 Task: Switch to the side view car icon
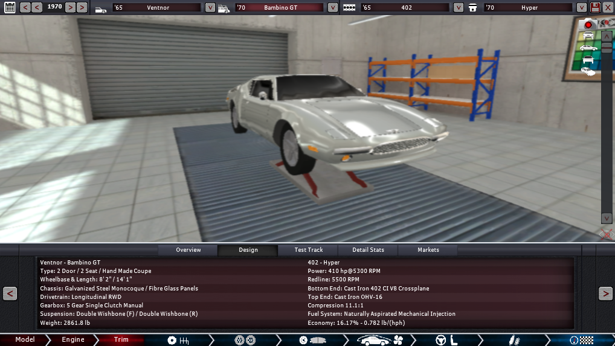click(588, 48)
